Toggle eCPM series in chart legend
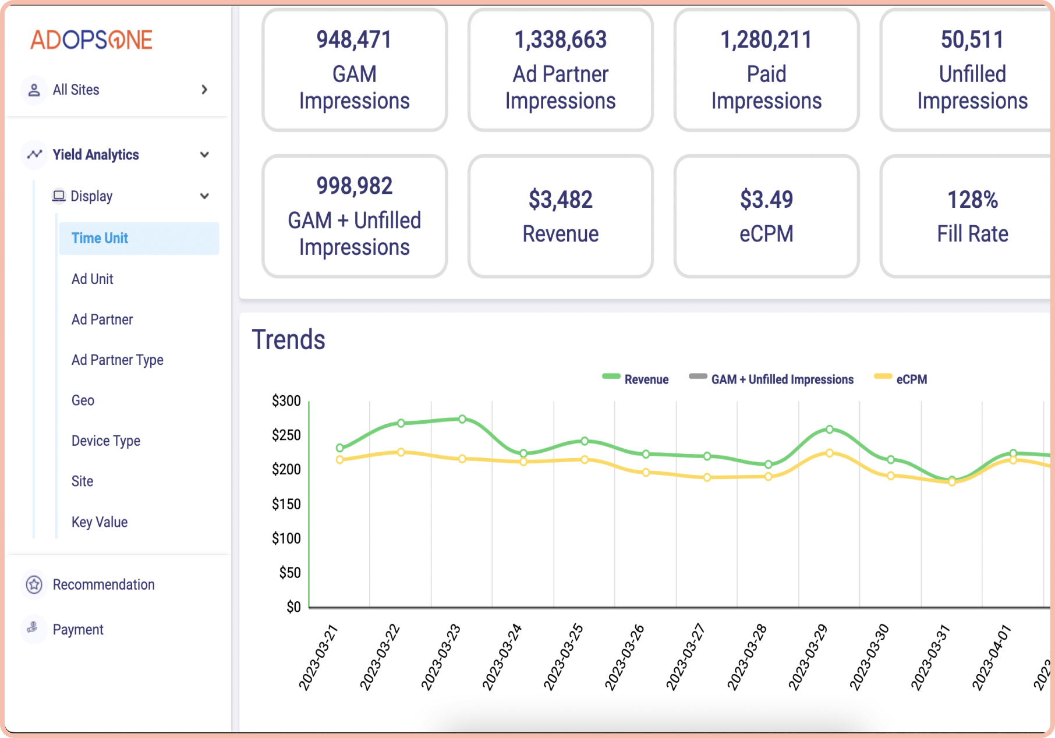Image resolution: width=1055 pixels, height=738 pixels. [911, 379]
